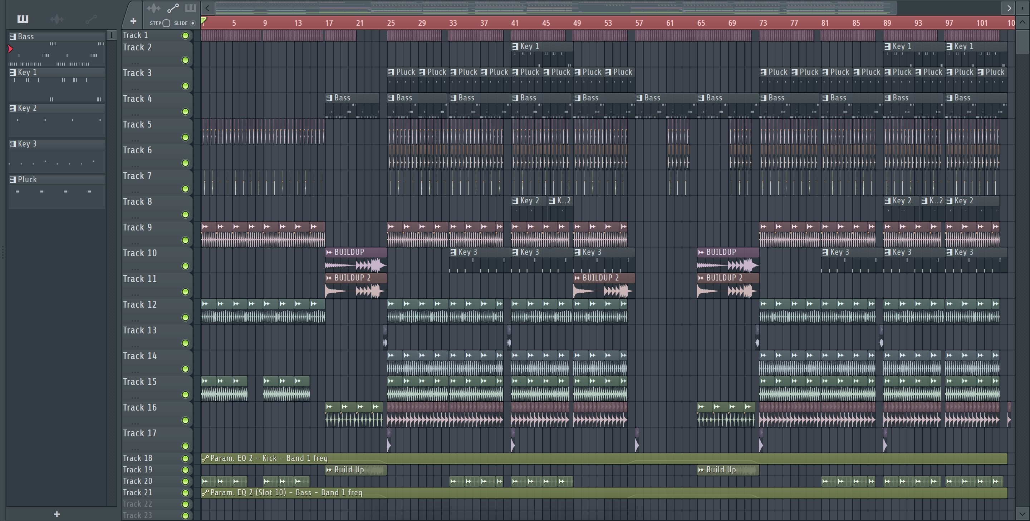Select pattern clip focus in playlist toolbar
The width and height of the screenshot is (1030, 521).
point(191,8)
